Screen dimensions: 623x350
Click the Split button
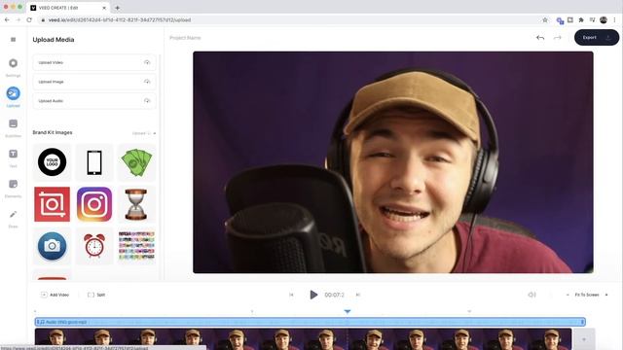coord(96,295)
